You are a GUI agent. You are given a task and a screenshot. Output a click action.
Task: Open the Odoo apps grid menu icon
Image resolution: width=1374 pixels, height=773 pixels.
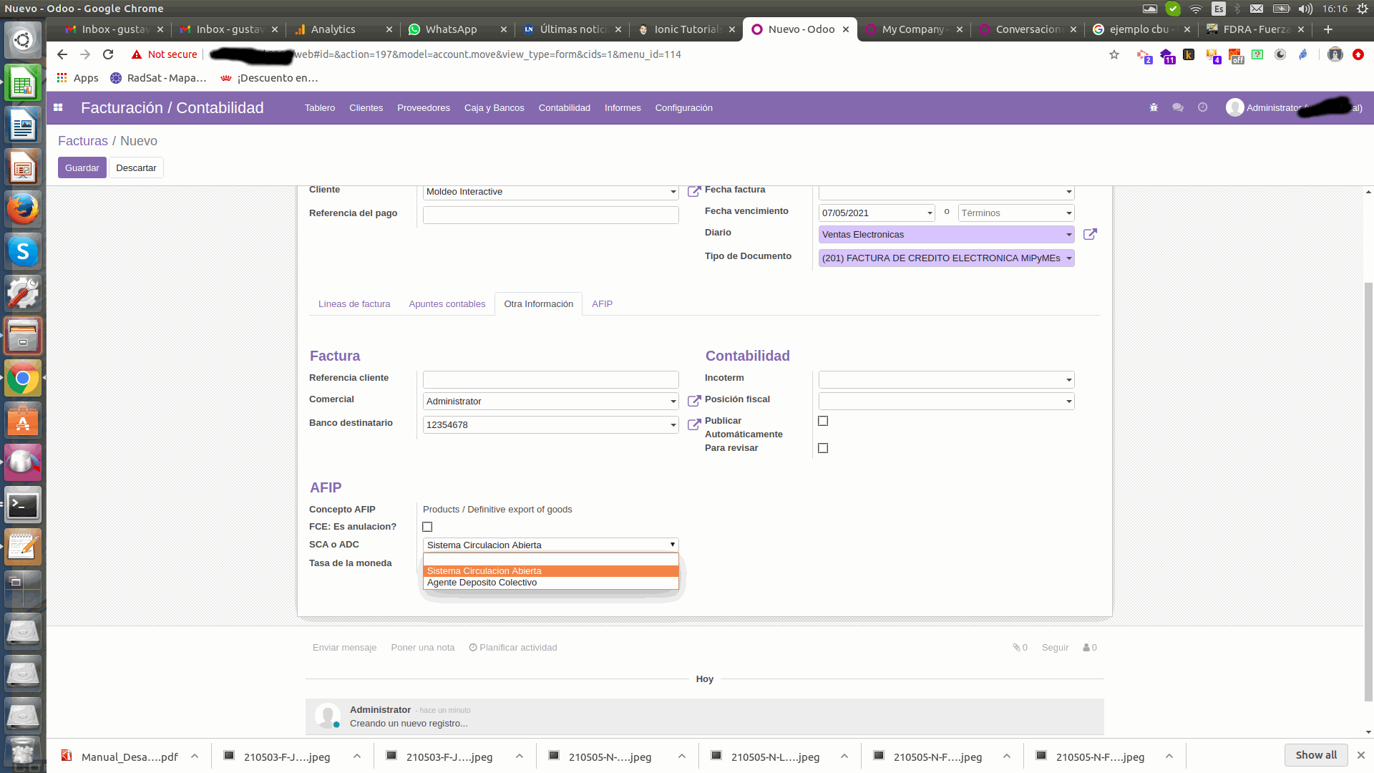[x=58, y=107]
